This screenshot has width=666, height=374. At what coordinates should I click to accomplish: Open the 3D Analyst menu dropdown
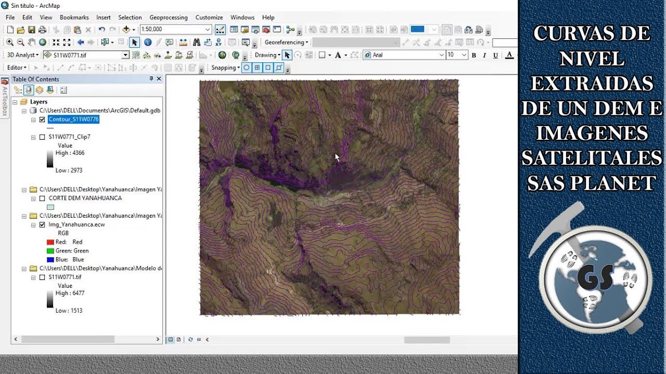22,55
